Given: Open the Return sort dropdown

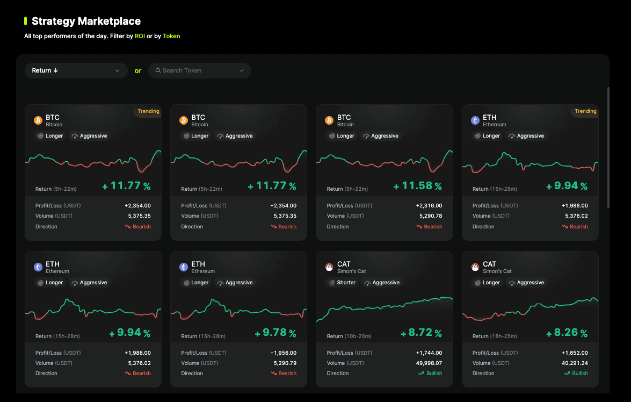Looking at the screenshot, I should tap(76, 70).
